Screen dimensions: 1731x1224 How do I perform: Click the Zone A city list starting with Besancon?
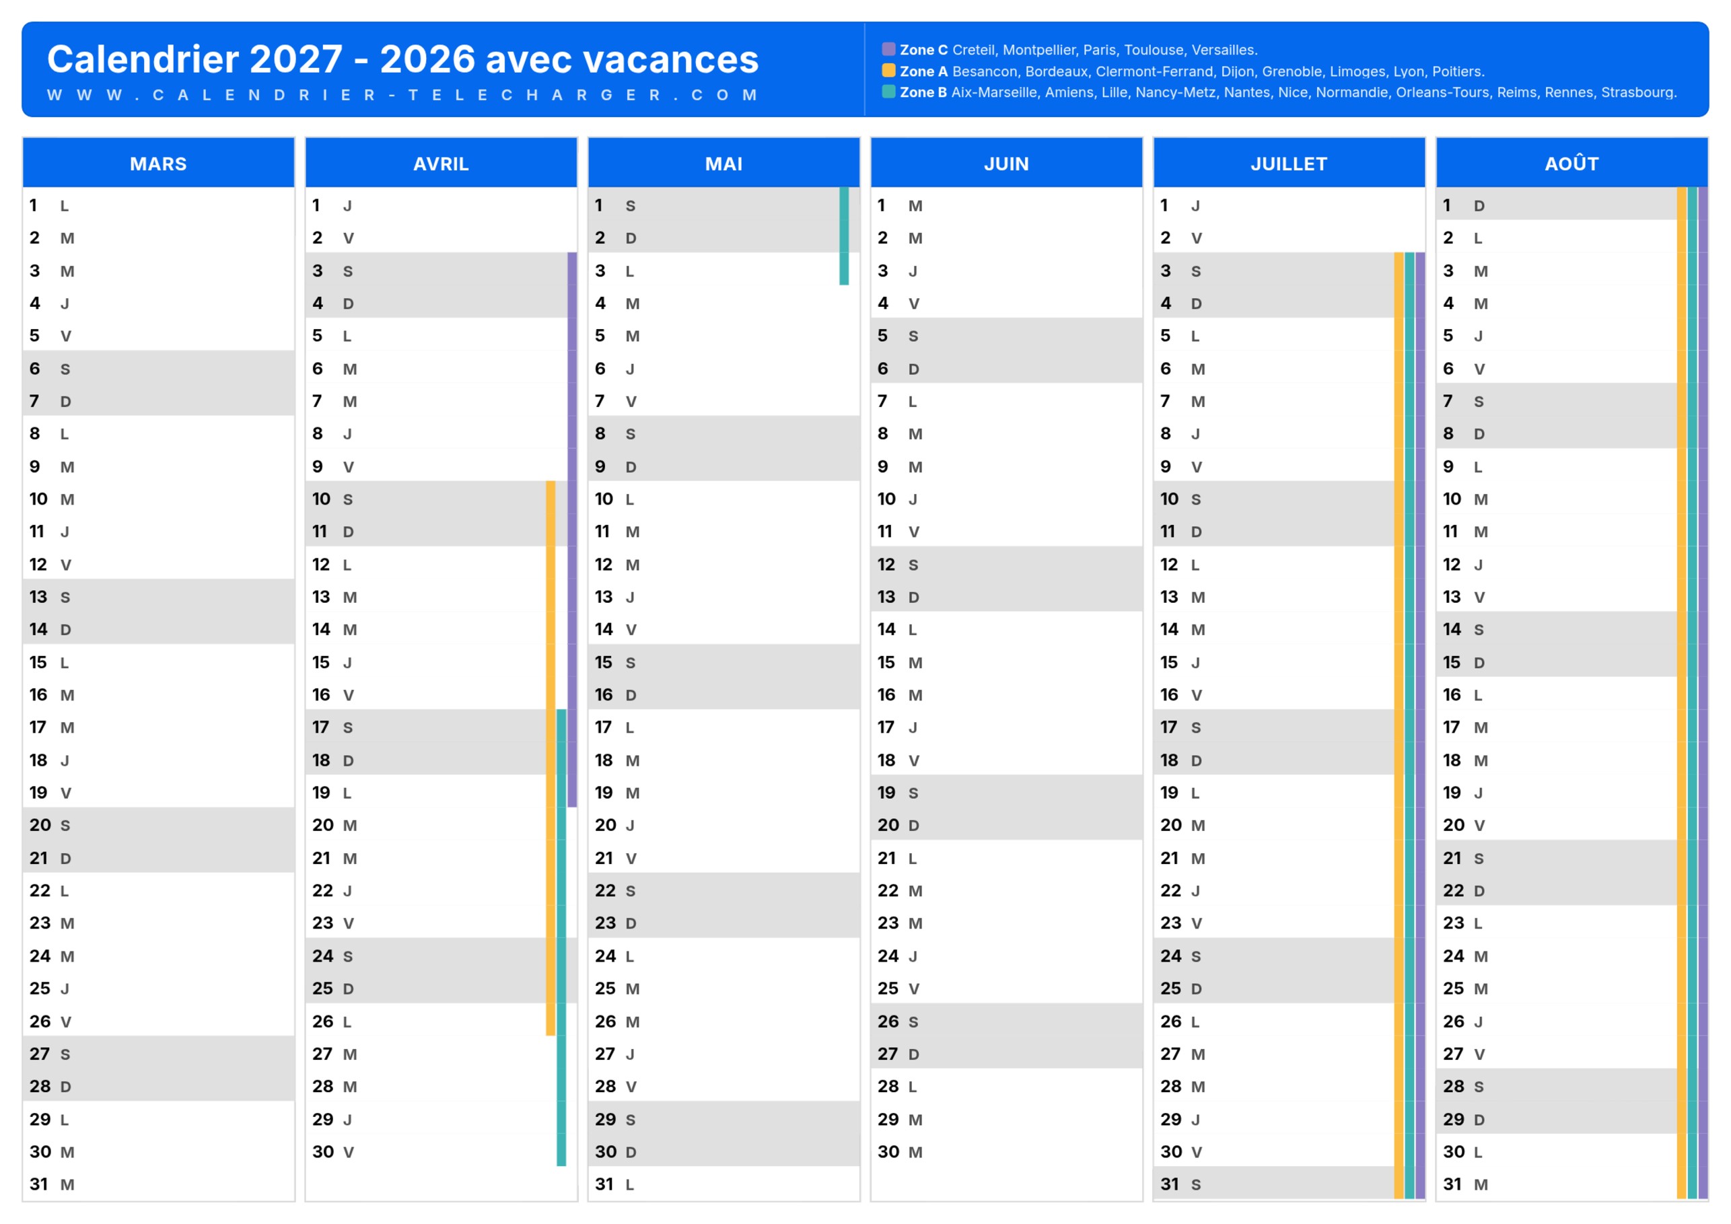[x=1218, y=71]
